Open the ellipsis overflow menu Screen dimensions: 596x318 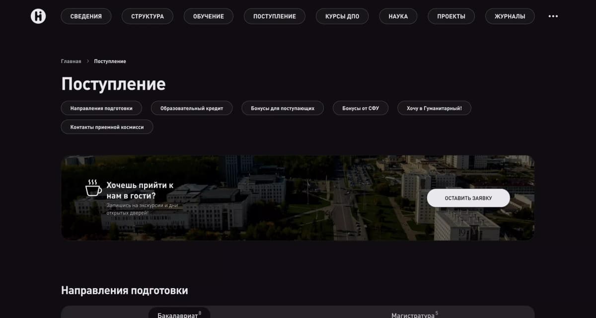click(553, 16)
